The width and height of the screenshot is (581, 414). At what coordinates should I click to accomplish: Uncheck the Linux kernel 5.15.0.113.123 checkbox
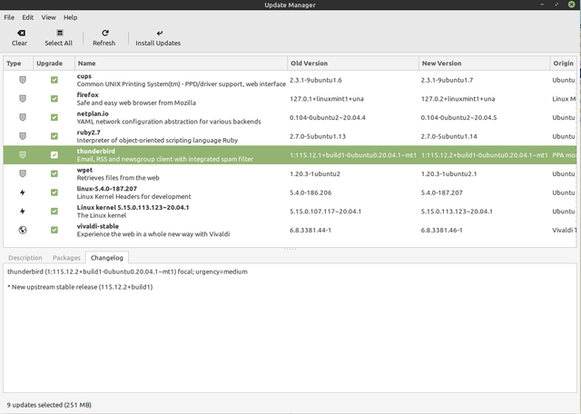pyautogui.click(x=54, y=212)
